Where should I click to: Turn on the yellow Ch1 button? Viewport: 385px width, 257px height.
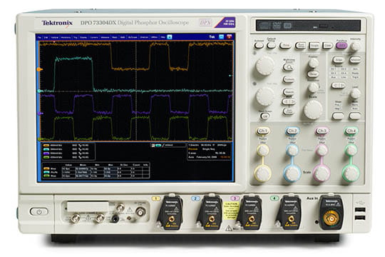pos(262,131)
